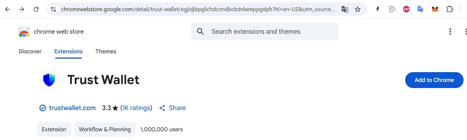This screenshot has width=467, height=140.
Task: Open the Chrome Web Store three-dot menu
Action: pos(450,32)
